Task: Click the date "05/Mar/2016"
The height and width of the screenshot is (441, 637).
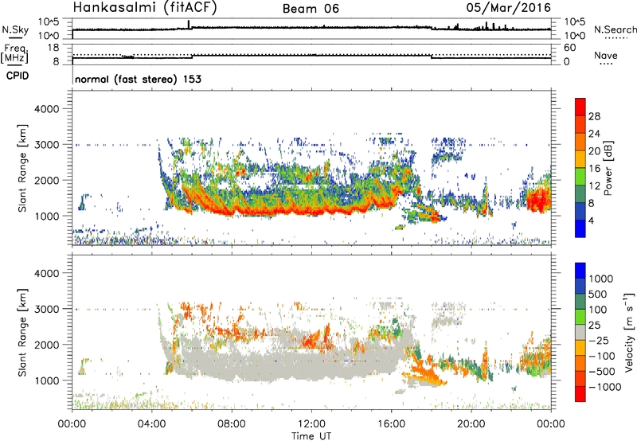Action: pos(508,7)
